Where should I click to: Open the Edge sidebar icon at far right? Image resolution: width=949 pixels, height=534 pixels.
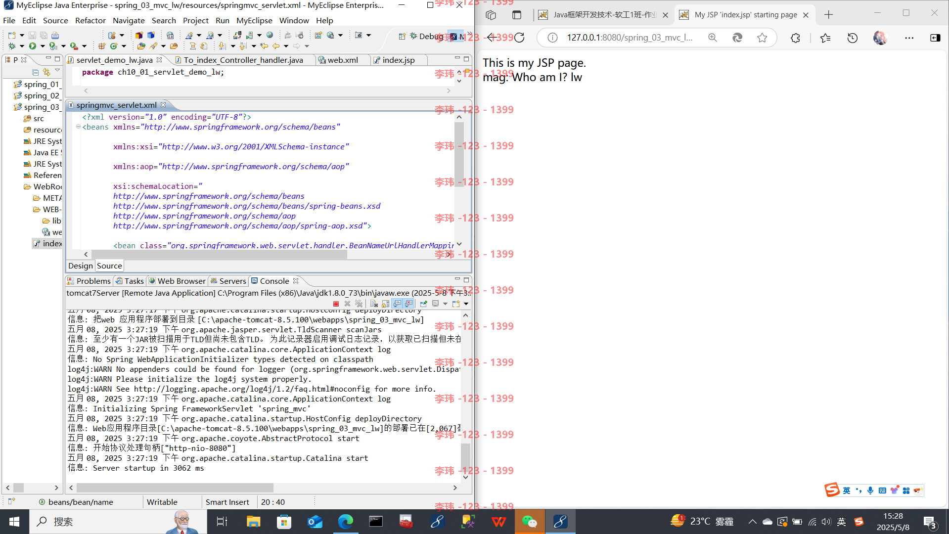pyautogui.click(x=935, y=38)
